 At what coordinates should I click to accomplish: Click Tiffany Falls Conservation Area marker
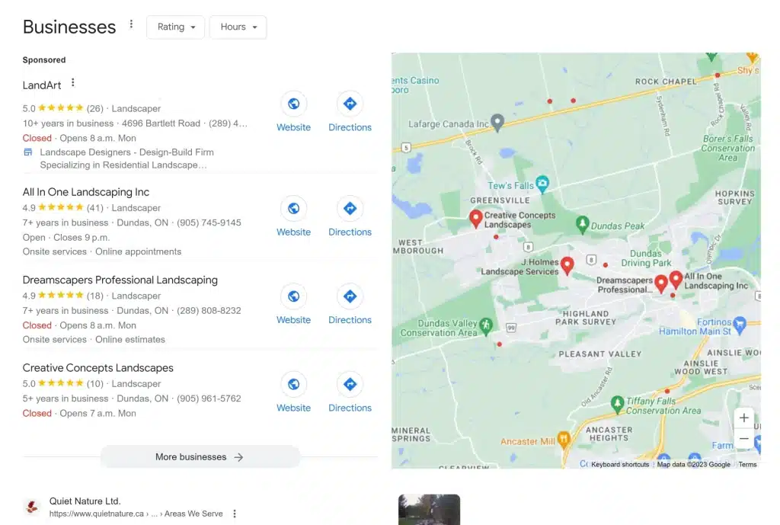617,404
